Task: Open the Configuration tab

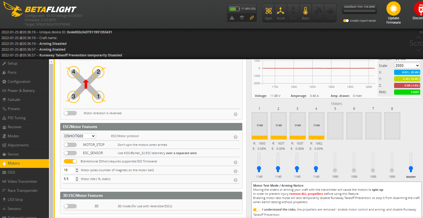Action: point(24,81)
